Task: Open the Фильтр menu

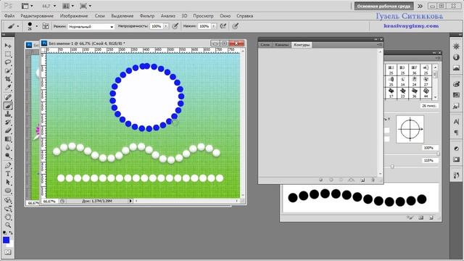Action: click(x=147, y=16)
